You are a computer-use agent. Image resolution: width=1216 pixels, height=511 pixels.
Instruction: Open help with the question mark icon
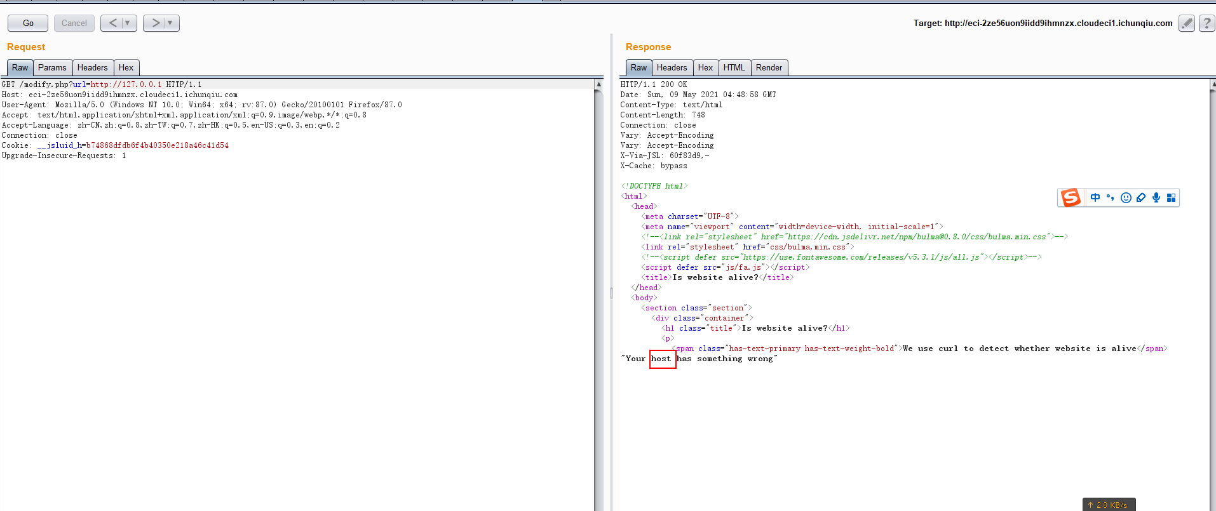(x=1206, y=23)
